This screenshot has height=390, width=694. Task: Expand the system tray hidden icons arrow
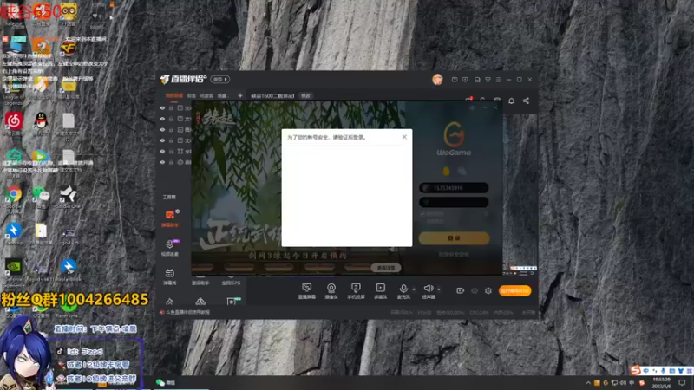[588, 383]
